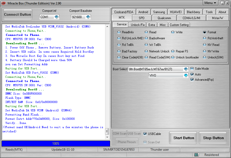The width and height of the screenshot is (231, 158).
Task: Switch to the Blackberry tab
Action: click(x=193, y=12)
